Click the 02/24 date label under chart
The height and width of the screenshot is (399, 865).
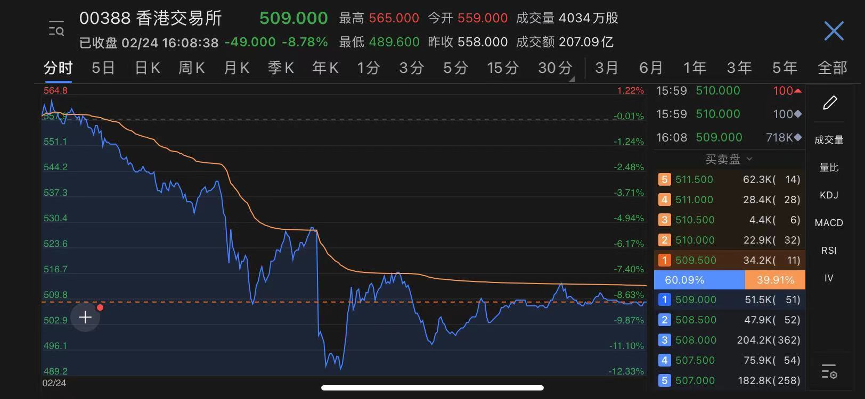click(x=54, y=383)
